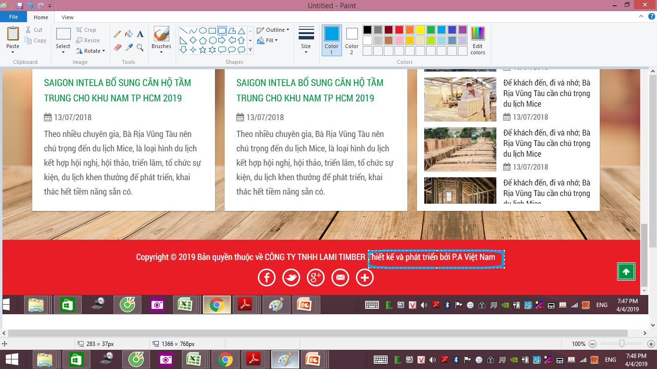Pick the pink color swatch
657x369 pixels.
tap(399, 40)
